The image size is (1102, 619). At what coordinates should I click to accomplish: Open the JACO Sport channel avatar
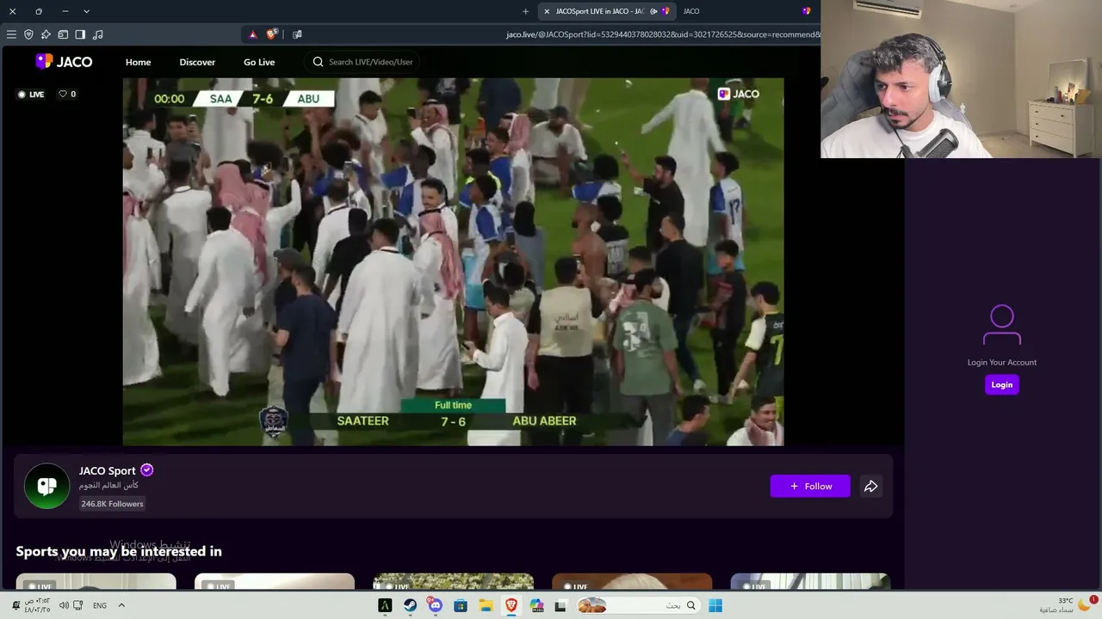pos(46,486)
